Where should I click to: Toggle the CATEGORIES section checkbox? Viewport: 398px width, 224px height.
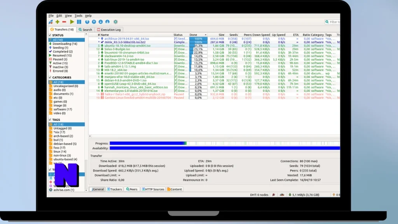(50, 77)
